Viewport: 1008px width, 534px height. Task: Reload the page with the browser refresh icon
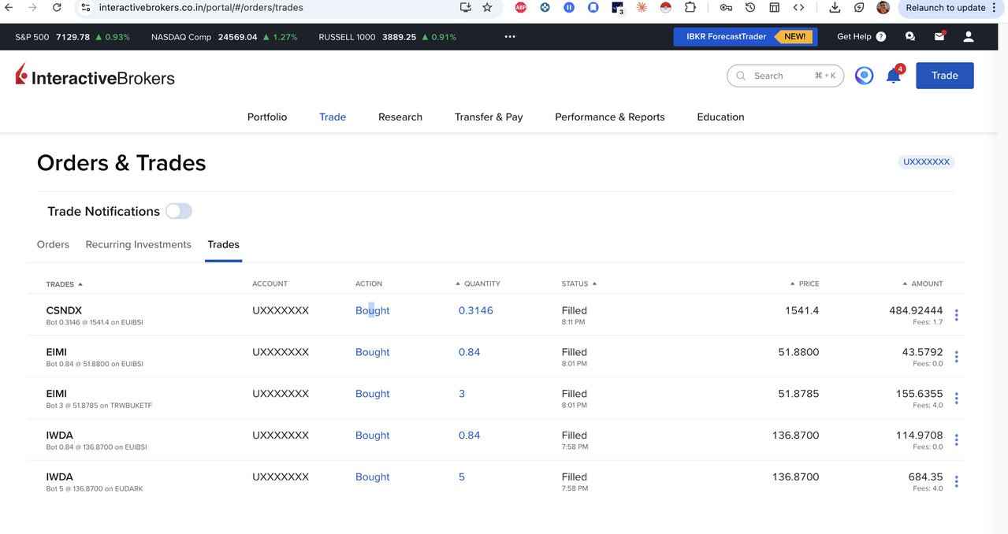(57, 7)
